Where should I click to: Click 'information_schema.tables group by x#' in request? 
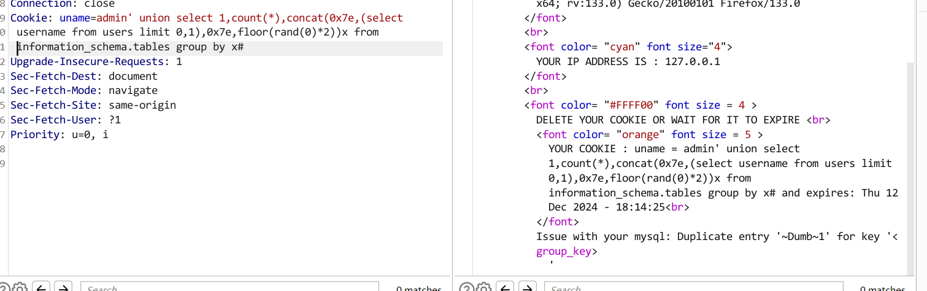(x=130, y=47)
